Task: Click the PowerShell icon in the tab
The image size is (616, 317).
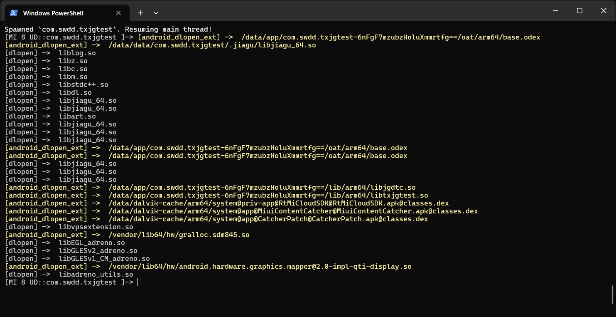Action: pyautogui.click(x=14, y=13)
